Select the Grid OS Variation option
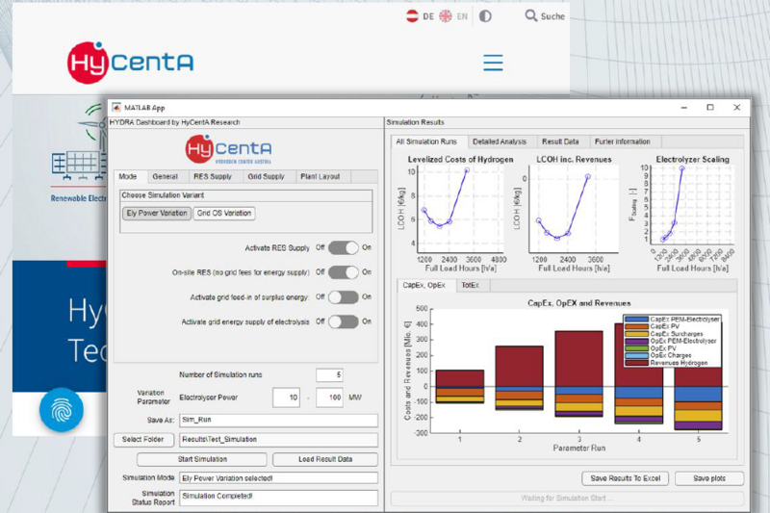 (x=224, y=214)
